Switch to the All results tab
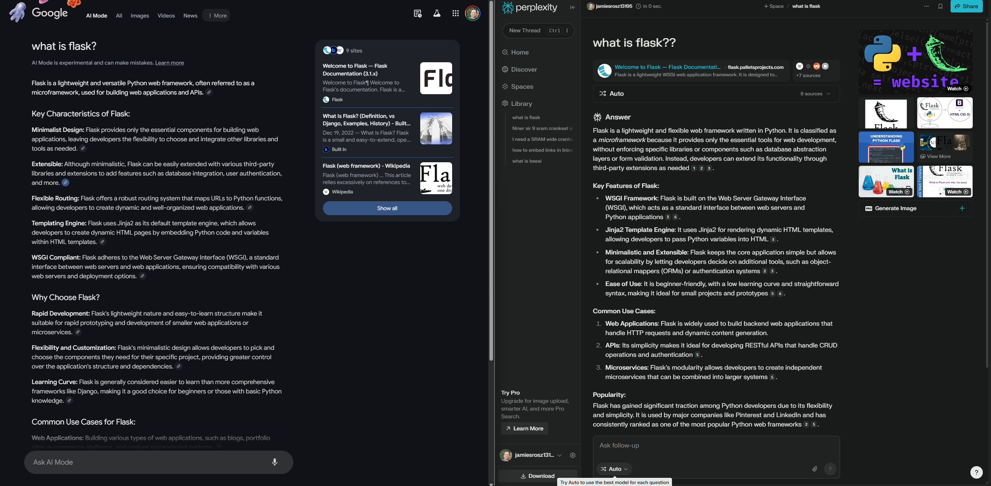 pos(119,16)
